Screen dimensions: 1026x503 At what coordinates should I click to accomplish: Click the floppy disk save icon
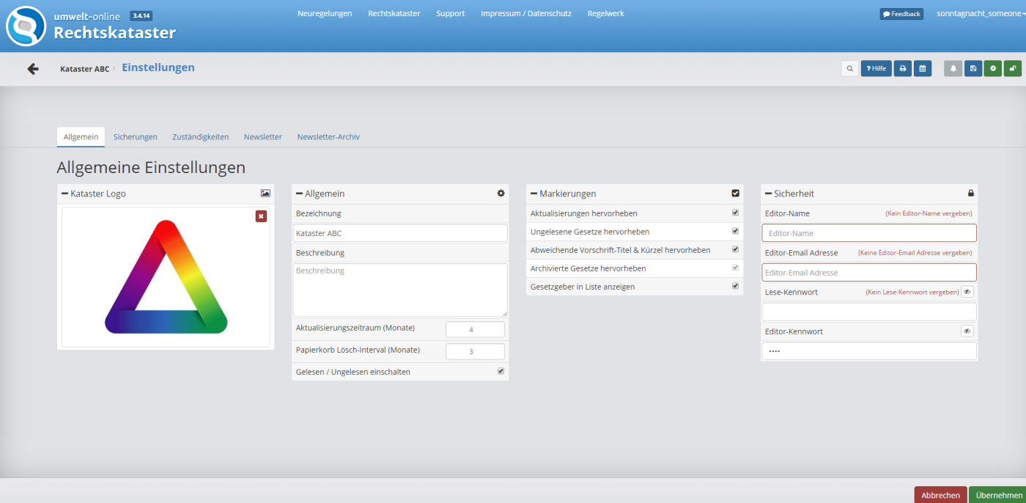973,68
